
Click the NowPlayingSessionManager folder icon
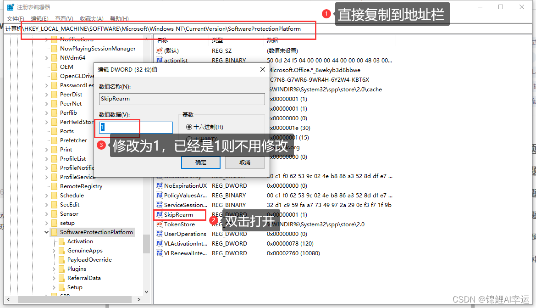pyautogui.click(x=55, y=49)
